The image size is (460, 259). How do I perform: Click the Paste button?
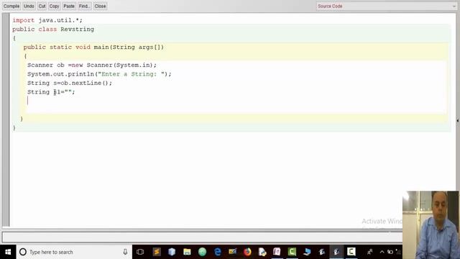pos(69,6)
